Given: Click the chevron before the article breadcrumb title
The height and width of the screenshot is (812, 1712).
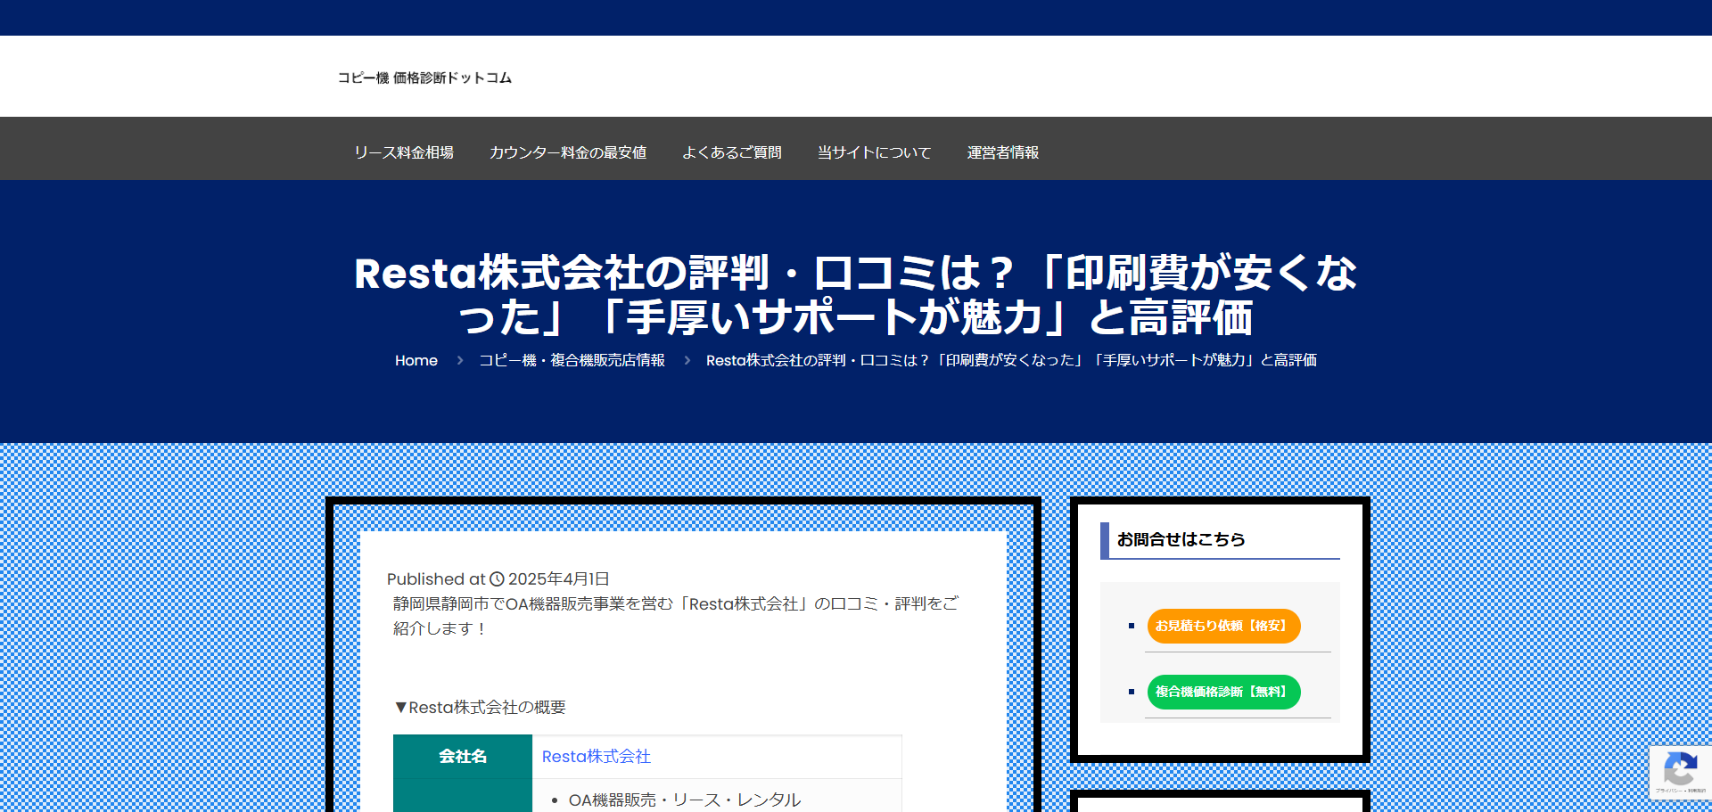Looking at the screenshot, I should click(686, 360).
